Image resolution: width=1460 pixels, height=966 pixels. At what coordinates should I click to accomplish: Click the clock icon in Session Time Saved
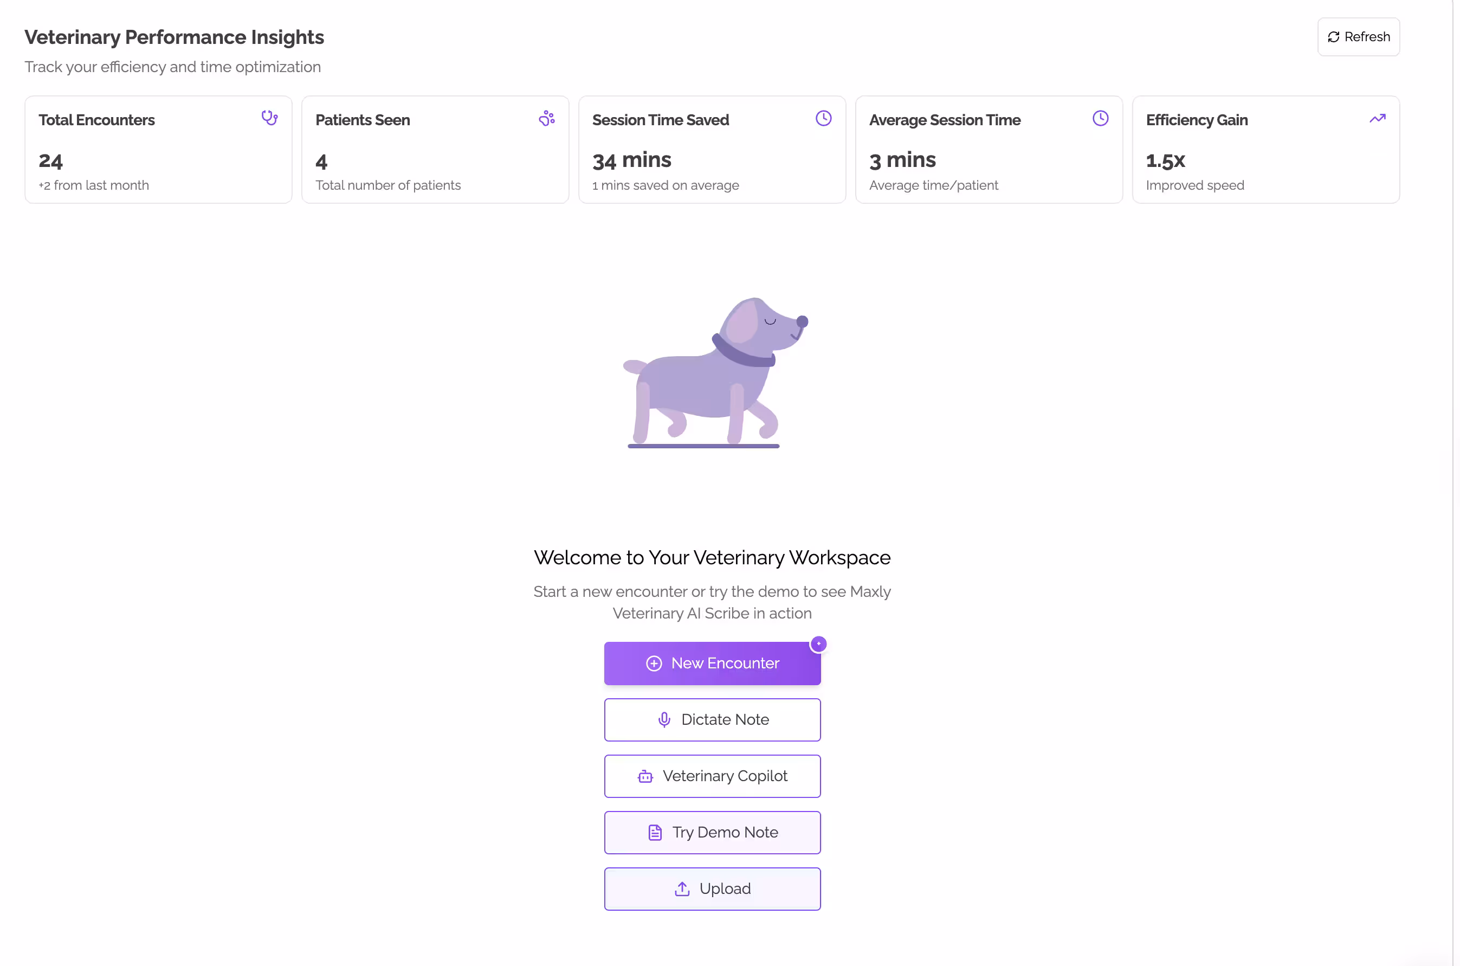[x=823, y=118]
